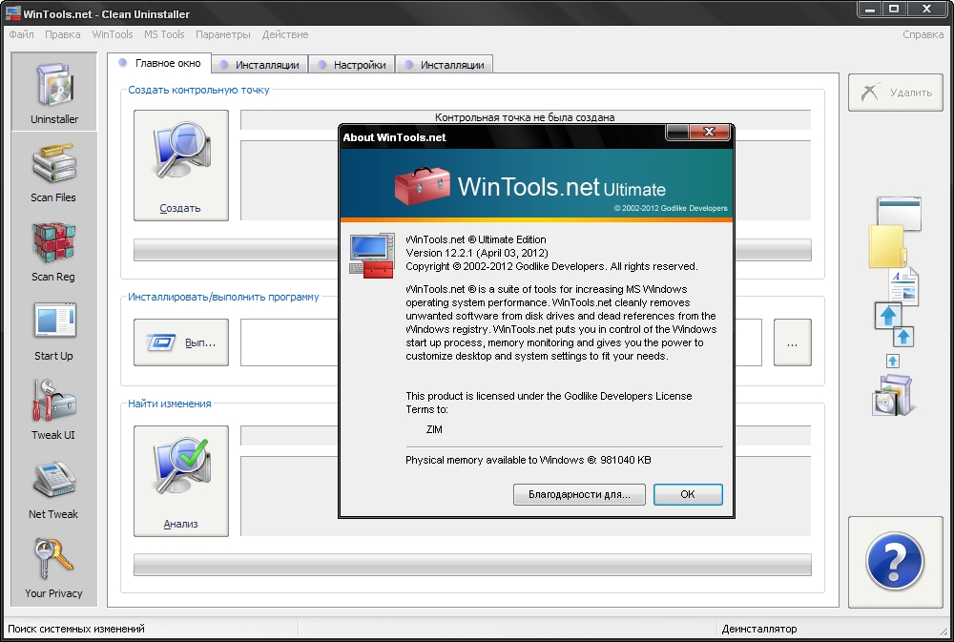Switch to the Настройки tab
The width and height of the screenshot is (954, 642).
click(352, 65)
